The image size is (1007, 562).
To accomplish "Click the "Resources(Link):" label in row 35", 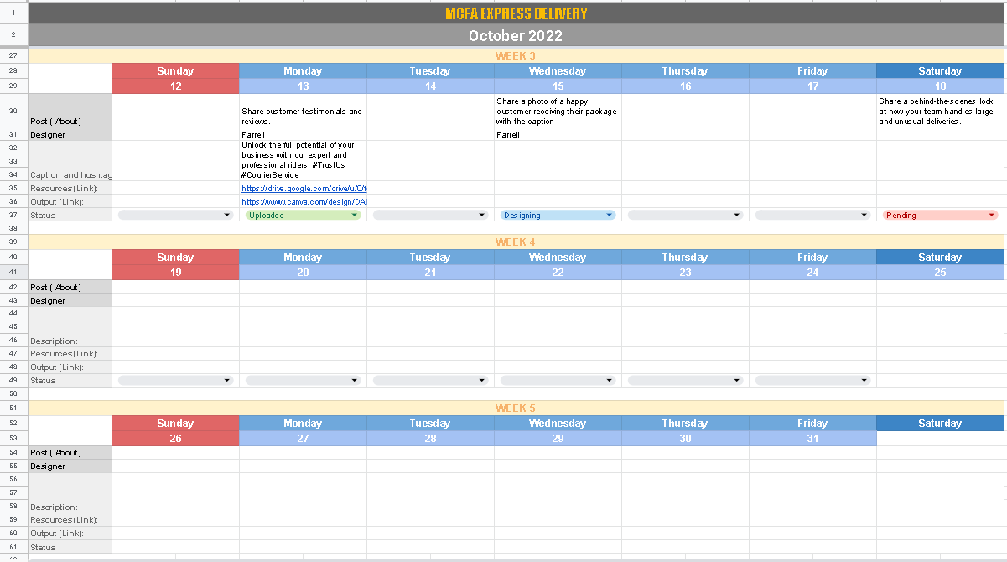I will coord(70,188).
